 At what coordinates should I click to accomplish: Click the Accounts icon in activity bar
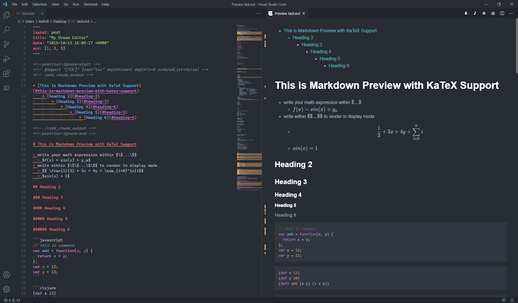[6, 275]
